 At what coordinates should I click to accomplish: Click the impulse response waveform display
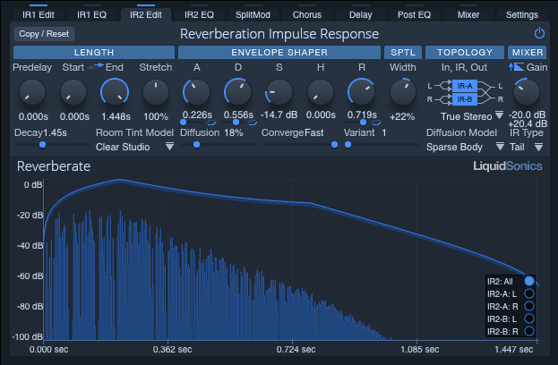(290, 259)
